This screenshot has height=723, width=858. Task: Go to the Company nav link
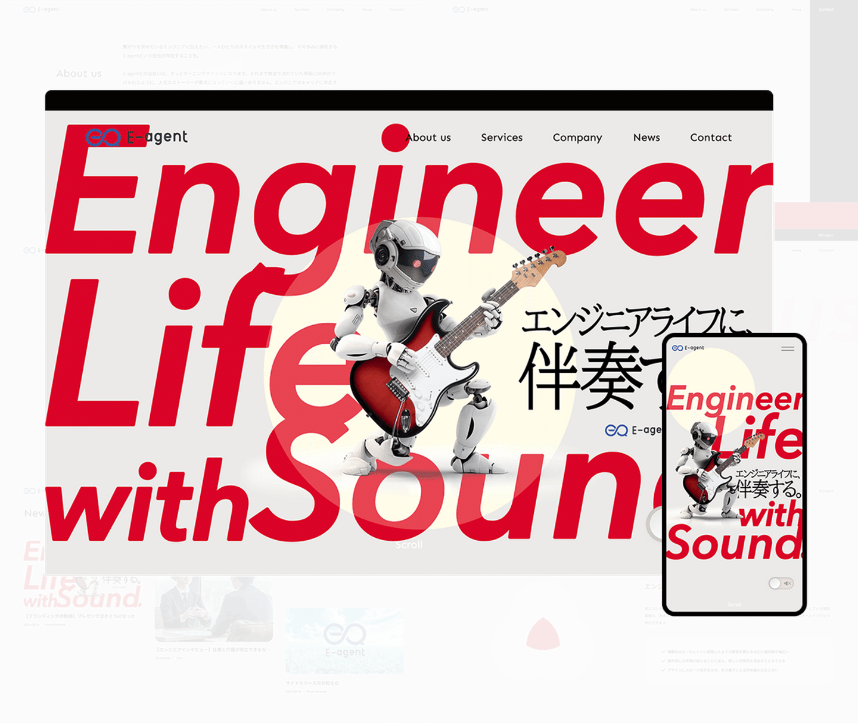tap(577, 138)
